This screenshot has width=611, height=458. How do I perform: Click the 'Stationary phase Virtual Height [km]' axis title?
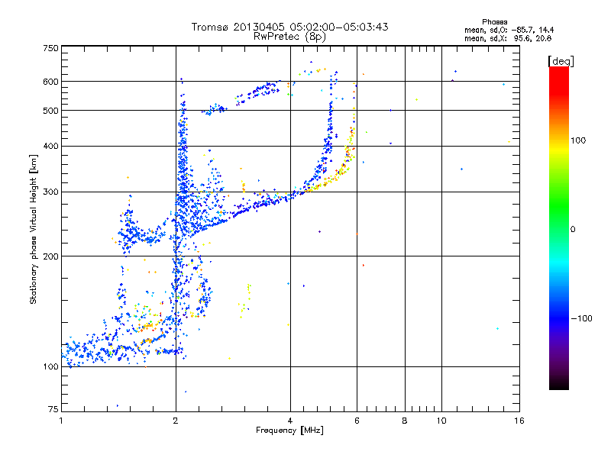(34, 230)
